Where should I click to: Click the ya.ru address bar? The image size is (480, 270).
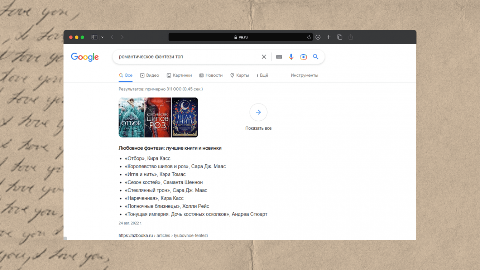pos(240,37)
